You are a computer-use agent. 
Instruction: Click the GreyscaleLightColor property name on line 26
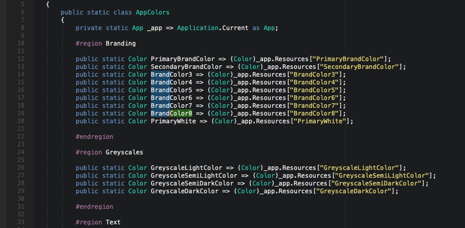(x=186, y=168)
